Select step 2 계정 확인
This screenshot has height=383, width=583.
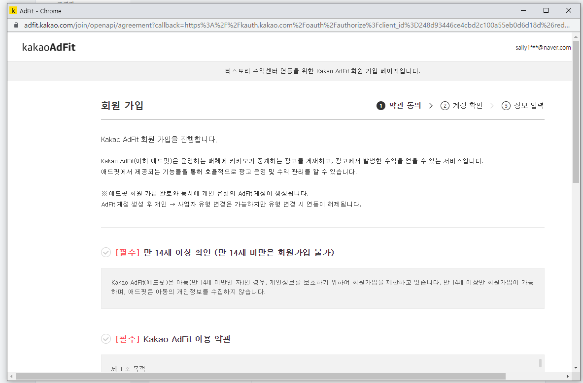coord(461,106)
